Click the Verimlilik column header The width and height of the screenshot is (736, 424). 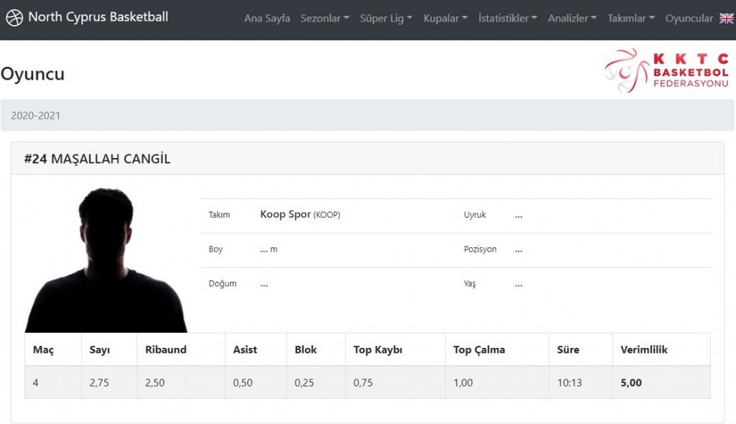(x=643, y=350)
